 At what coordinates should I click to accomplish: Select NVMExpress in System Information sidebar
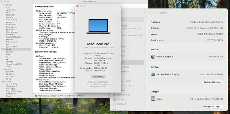(x=11, y=42)
